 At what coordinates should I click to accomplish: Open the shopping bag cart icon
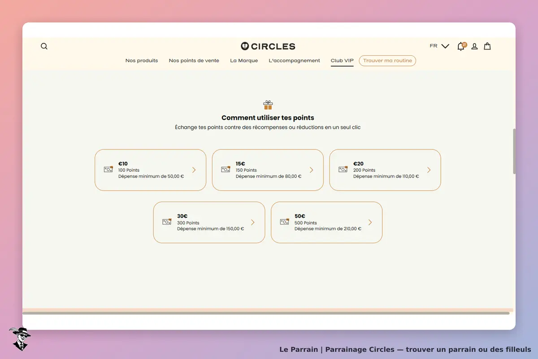click(x=487, y=46)
